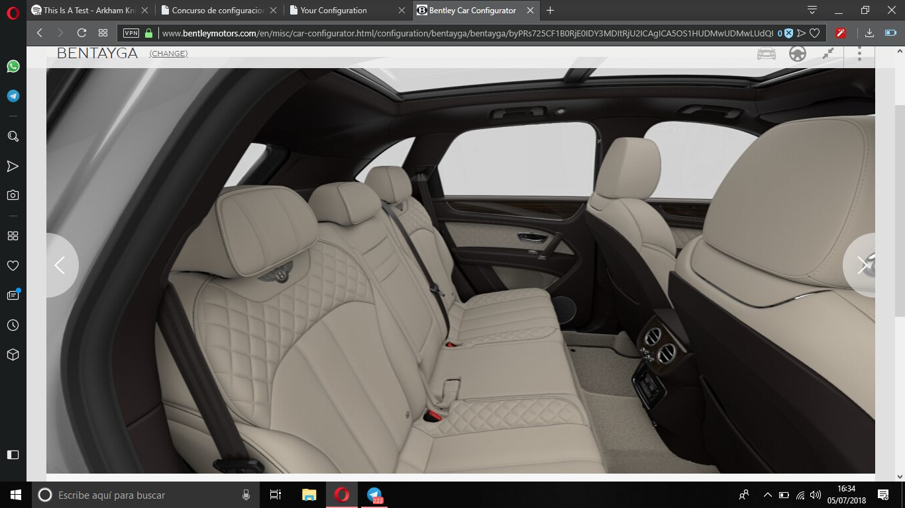Click the page scrollbar up arrow

[x=900, y=52]
